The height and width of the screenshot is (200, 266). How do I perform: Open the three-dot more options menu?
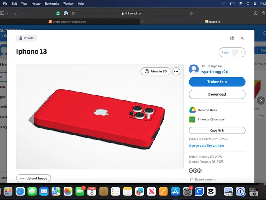point(176,71)
